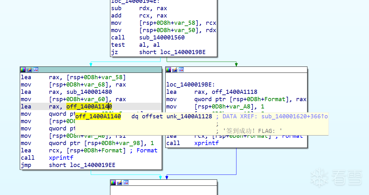Click the edit pencil icon on bottom node header
The width and height of the screenshot is (369, 195).
120,183
